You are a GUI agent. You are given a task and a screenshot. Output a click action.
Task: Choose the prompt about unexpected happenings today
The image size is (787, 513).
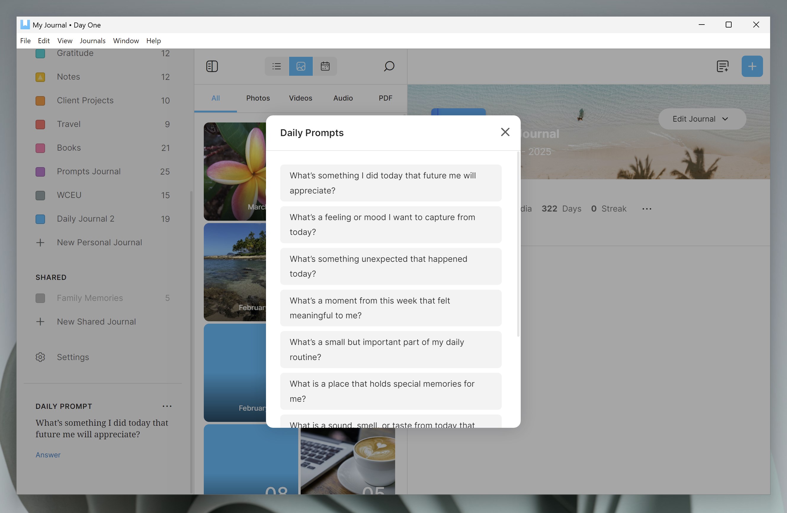[x=390, y=266]
